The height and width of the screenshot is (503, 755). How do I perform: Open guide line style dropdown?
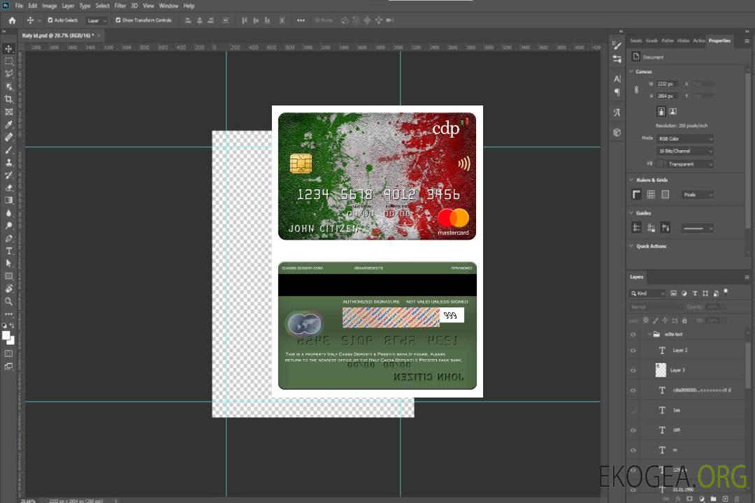[x=697, y=228]
